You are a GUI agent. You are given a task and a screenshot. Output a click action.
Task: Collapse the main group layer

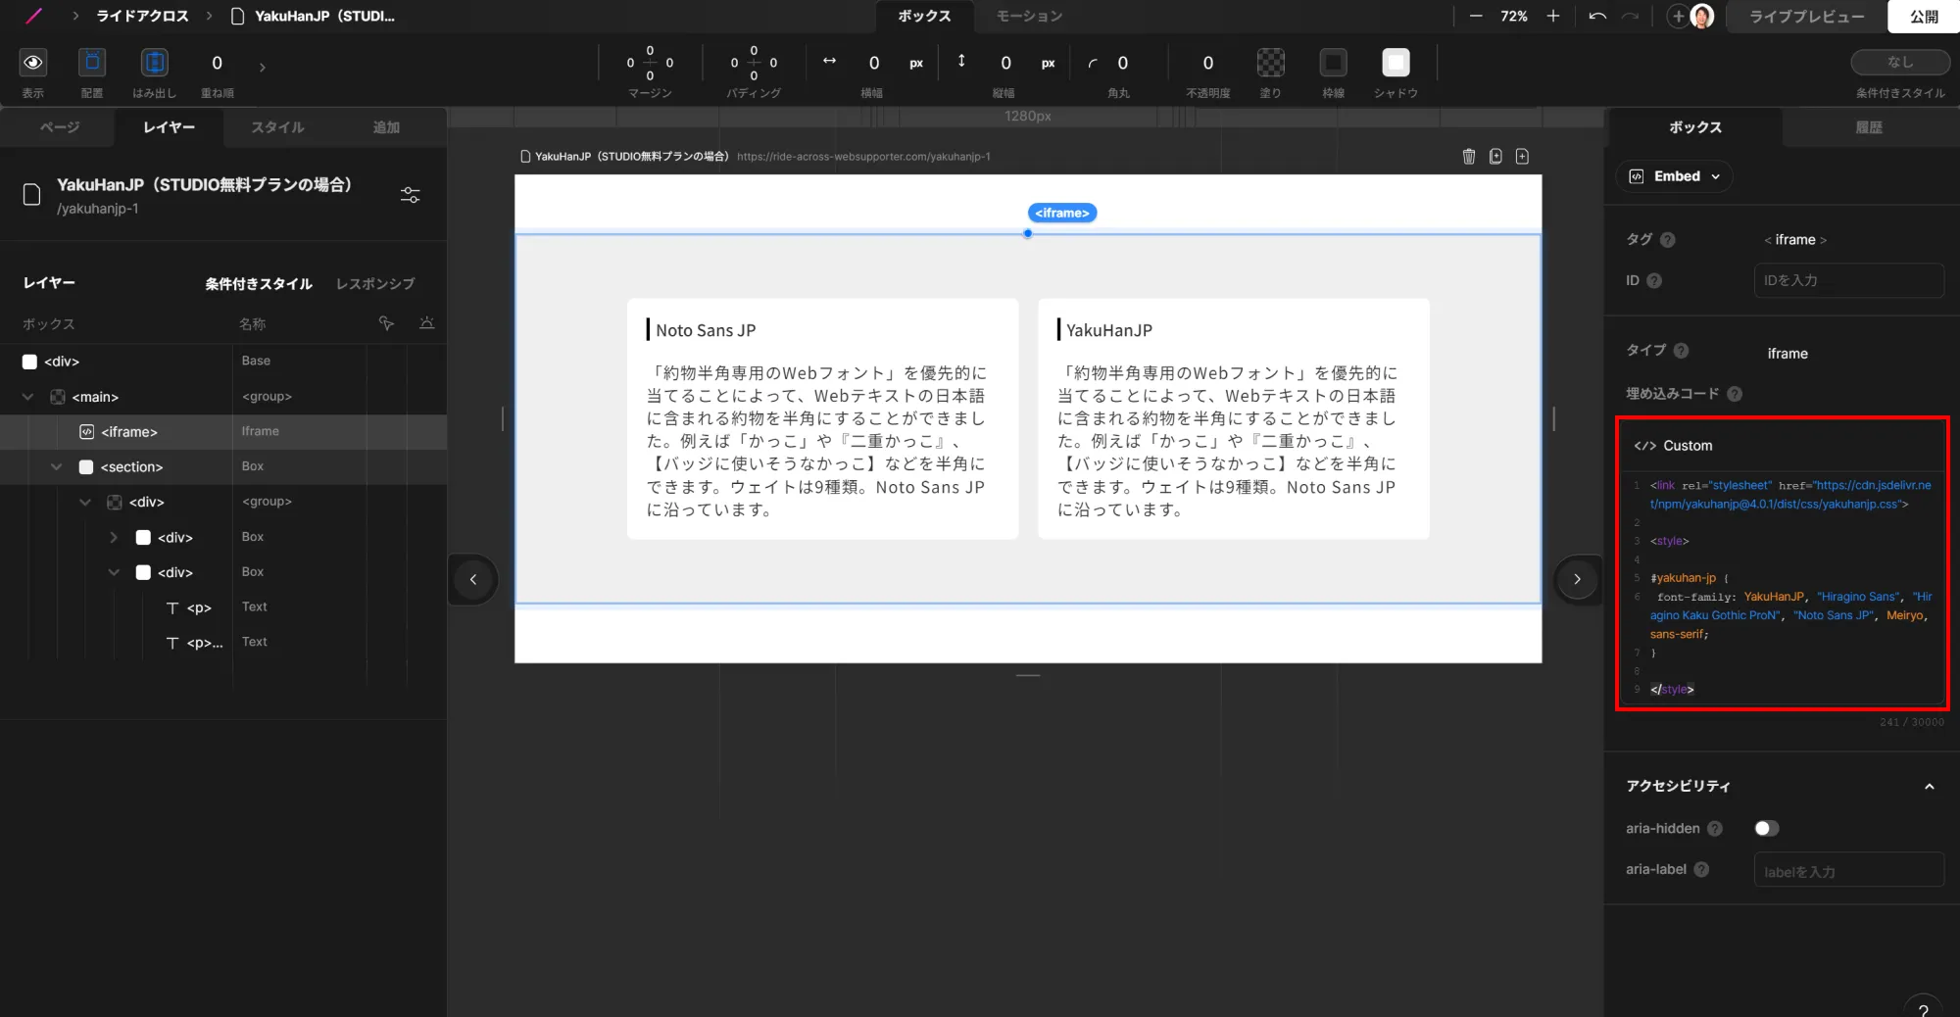pos(27,397)
